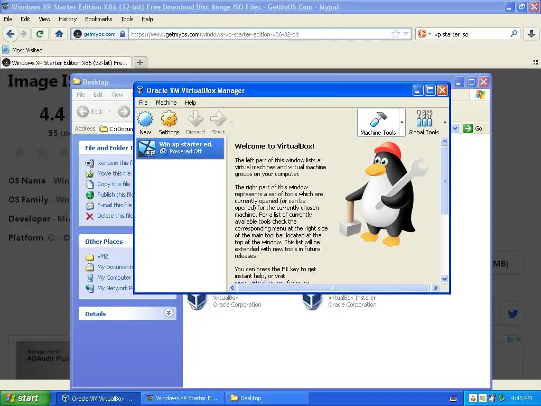
Task: Select Machine Tools button
Action: (x=378, y=123)
